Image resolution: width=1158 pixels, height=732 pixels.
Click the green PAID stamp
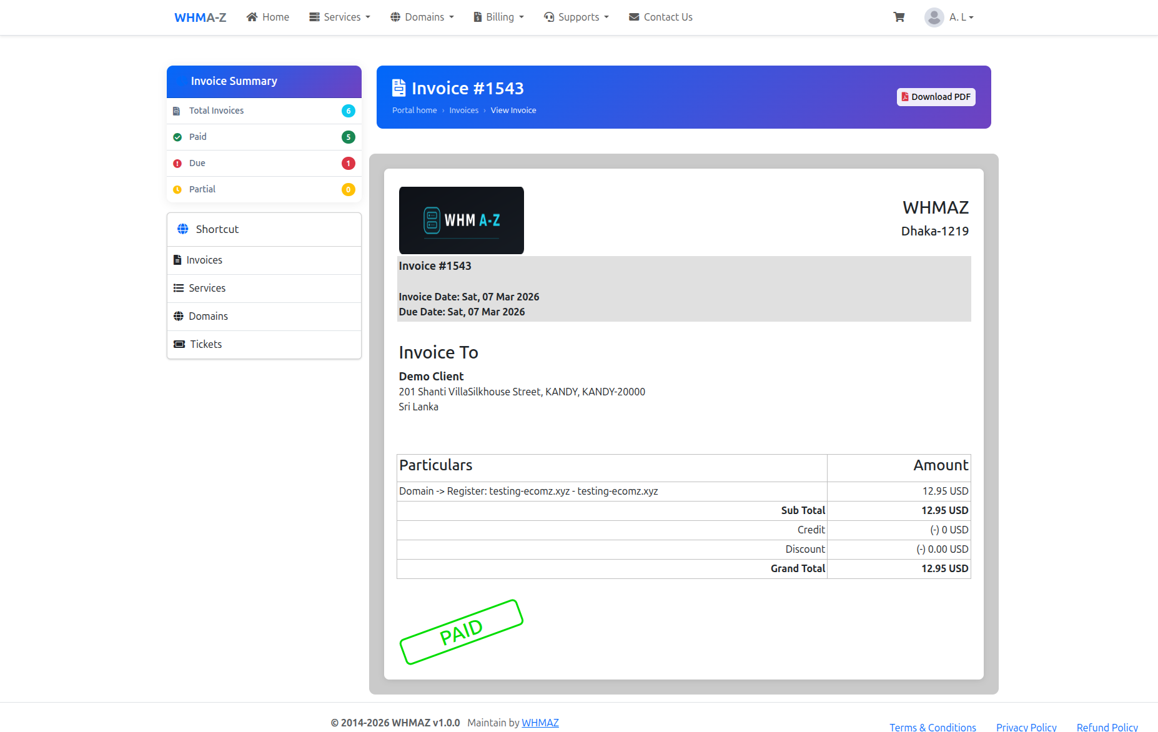[x=462, y=631]
